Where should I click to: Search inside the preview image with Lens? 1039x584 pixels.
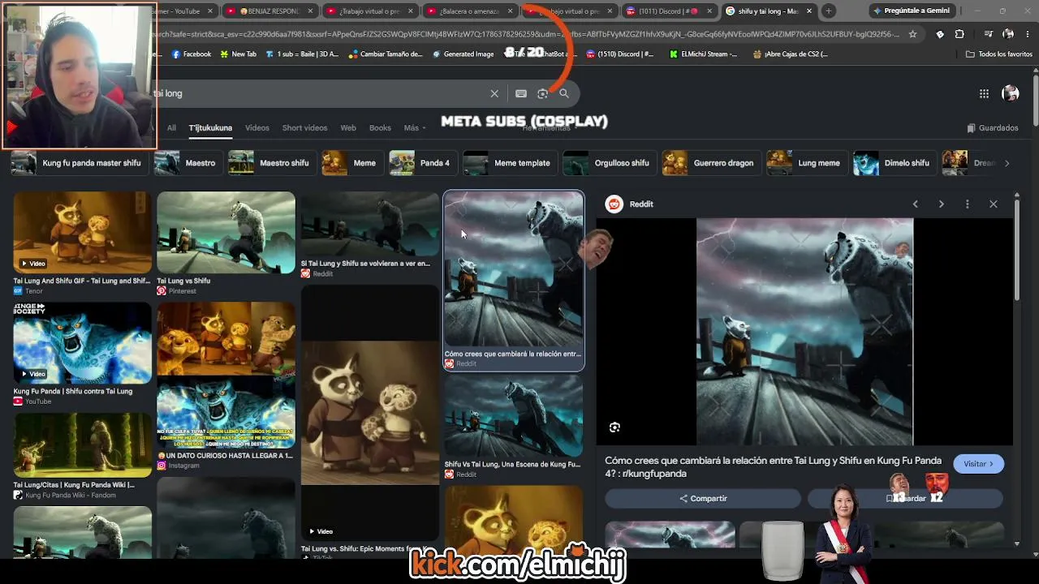click(x=614, y=427)
